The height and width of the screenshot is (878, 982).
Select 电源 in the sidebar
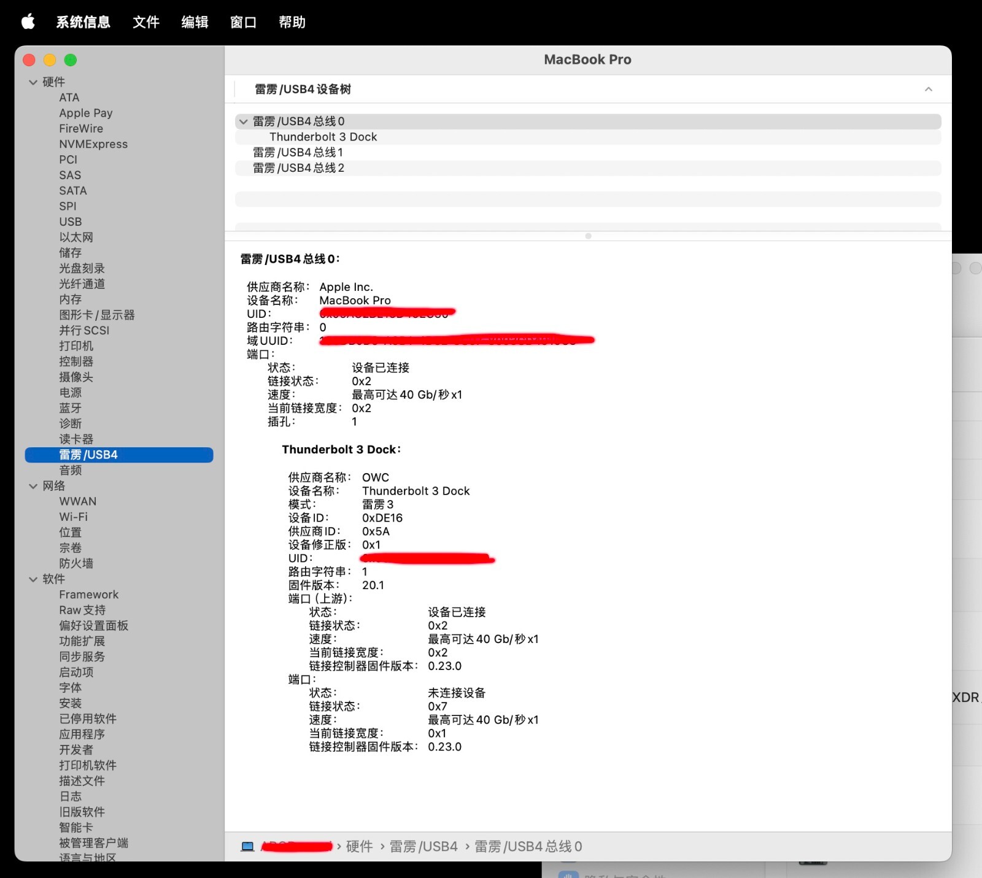pyautogui.click(x=71, y=393)
